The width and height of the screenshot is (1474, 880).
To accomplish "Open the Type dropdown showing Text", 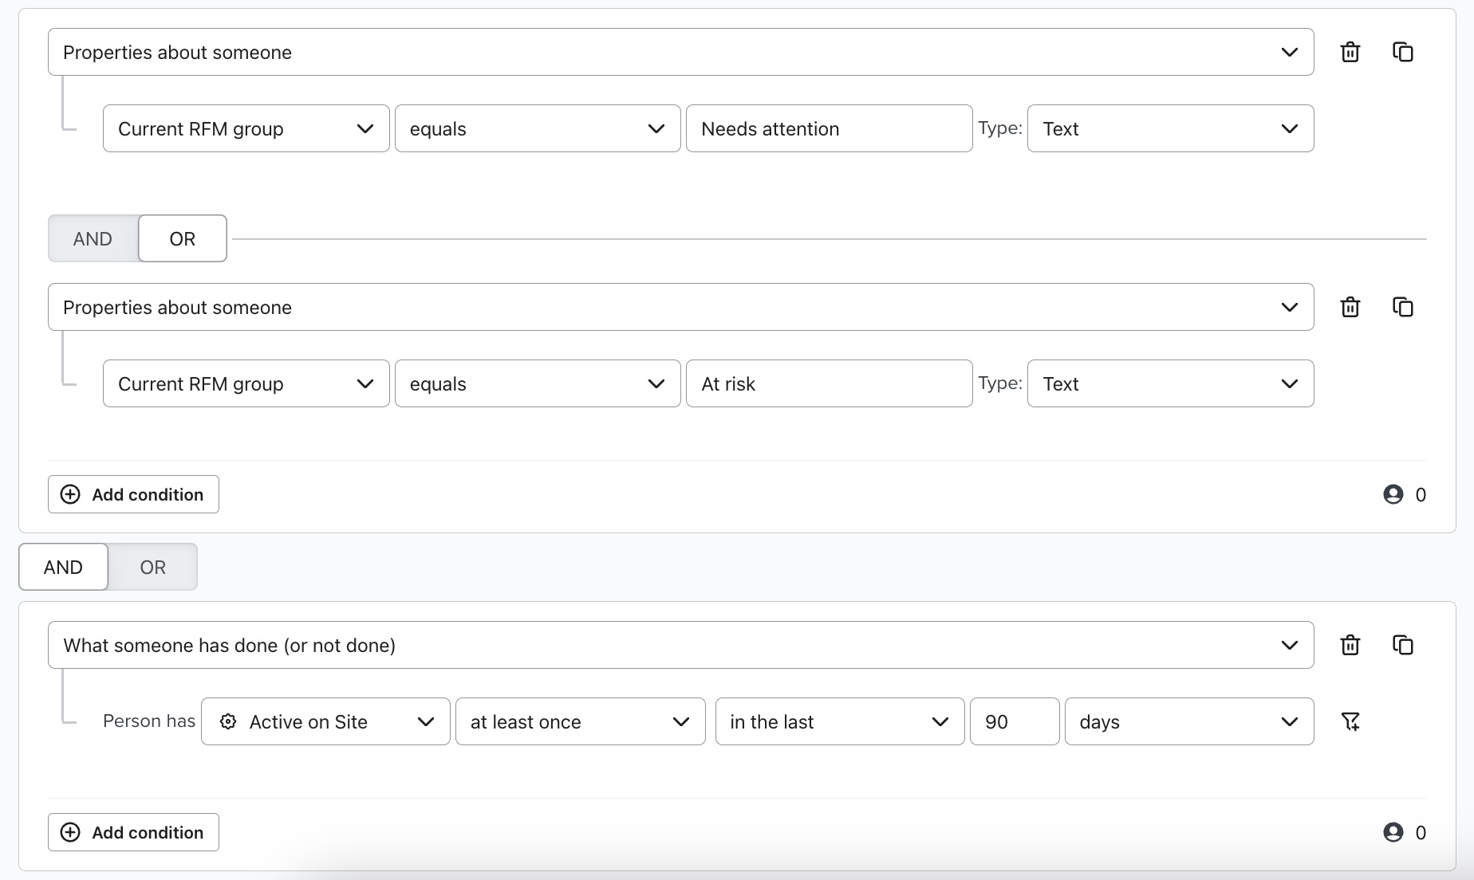I will point(1169,128).
